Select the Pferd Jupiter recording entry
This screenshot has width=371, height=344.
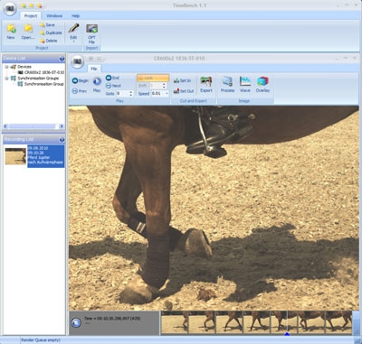tap(45, 155)
